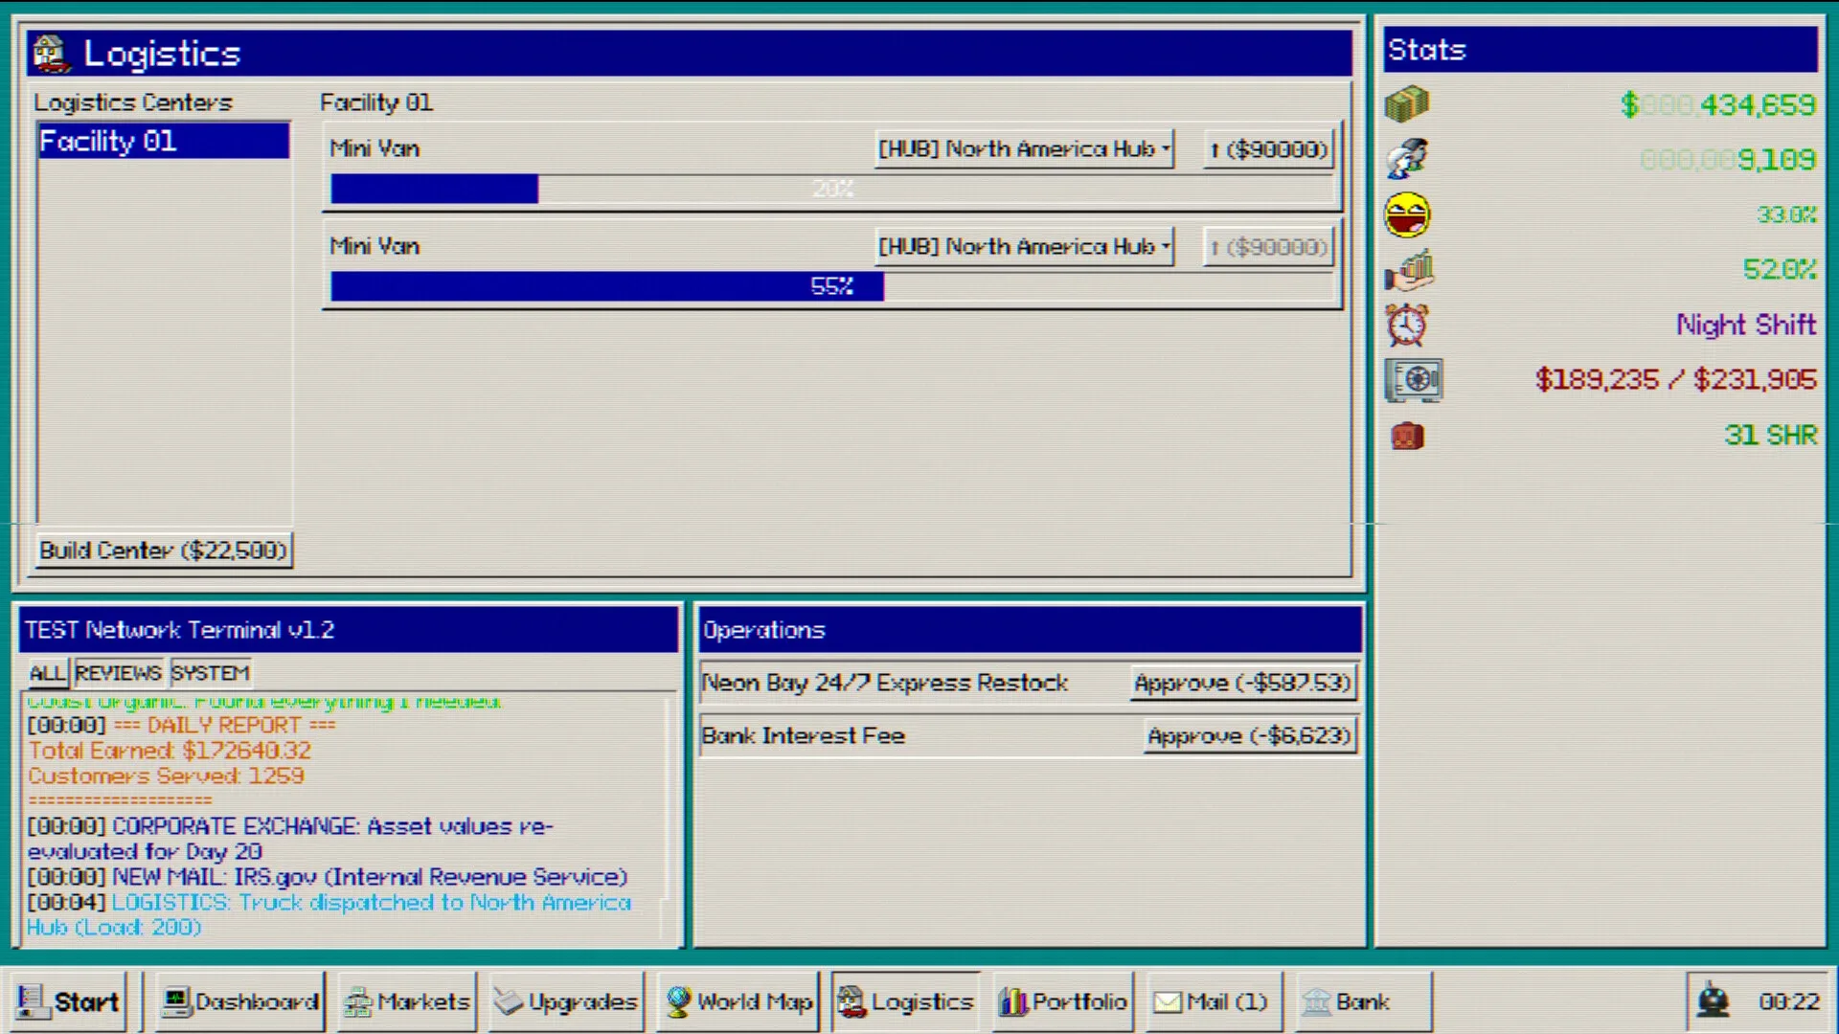Image resolution: width=1839 pixels, height=1034 pixels.
Task: Open Markets from the taskbar
Action: click(407, 1001)
